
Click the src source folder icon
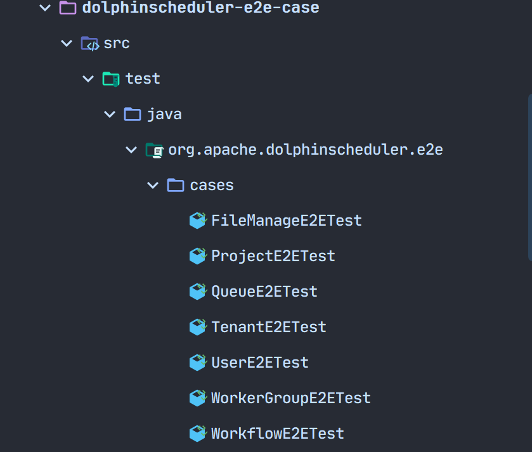point(89,43)
